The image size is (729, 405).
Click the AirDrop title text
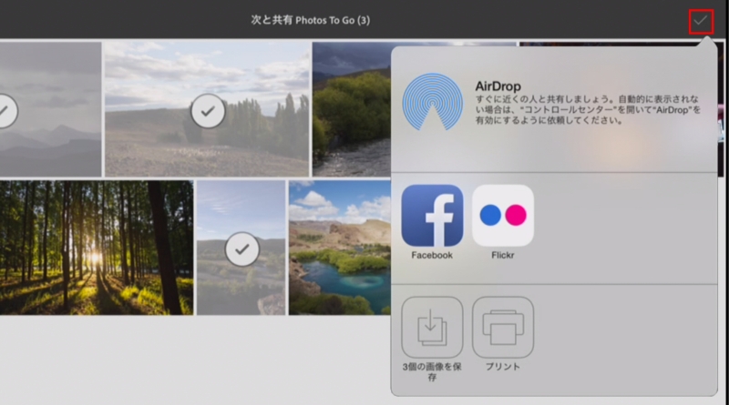pyautogui.click(x=498, y=86)
